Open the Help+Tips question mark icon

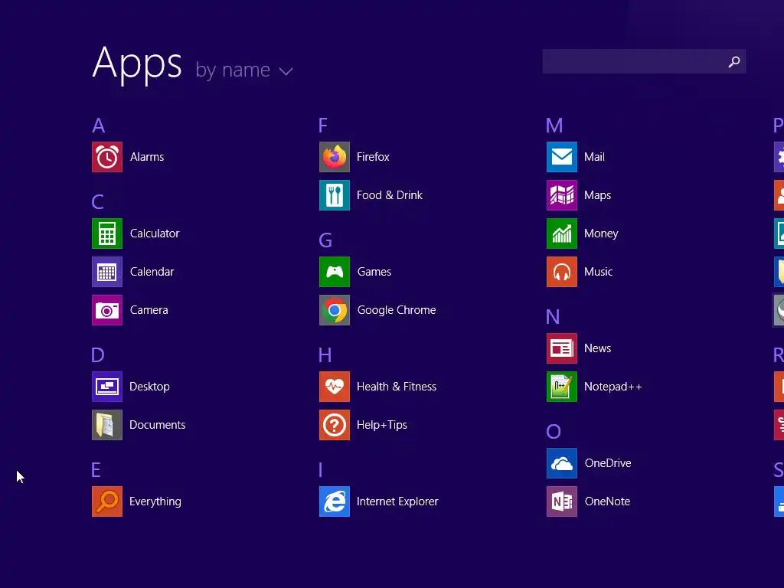tap(335, 425)
